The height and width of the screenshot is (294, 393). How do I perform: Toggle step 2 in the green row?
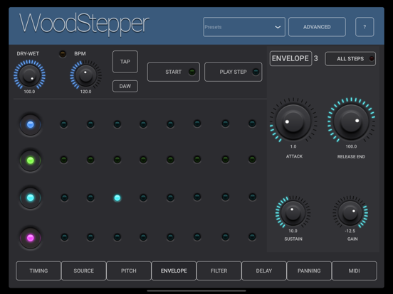[x=90, y=160]
